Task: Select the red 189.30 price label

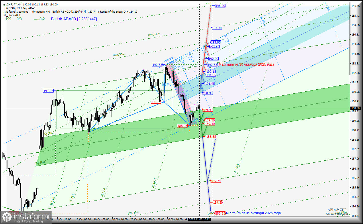Action: (x=210, y=120)
